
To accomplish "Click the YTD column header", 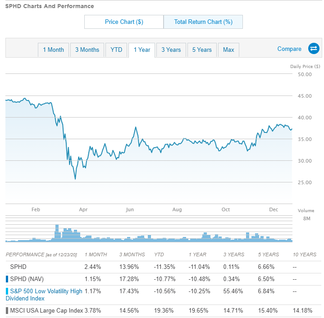I will 159,254.
